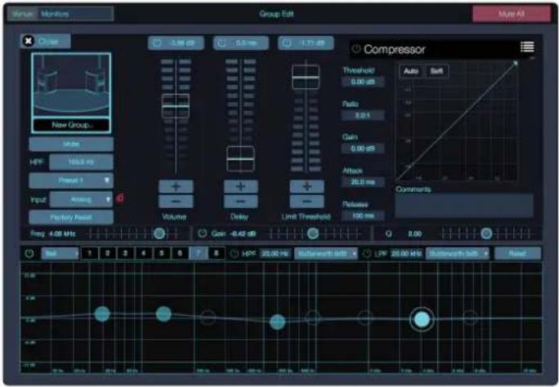Click the New Group name field

click(71, 125)
